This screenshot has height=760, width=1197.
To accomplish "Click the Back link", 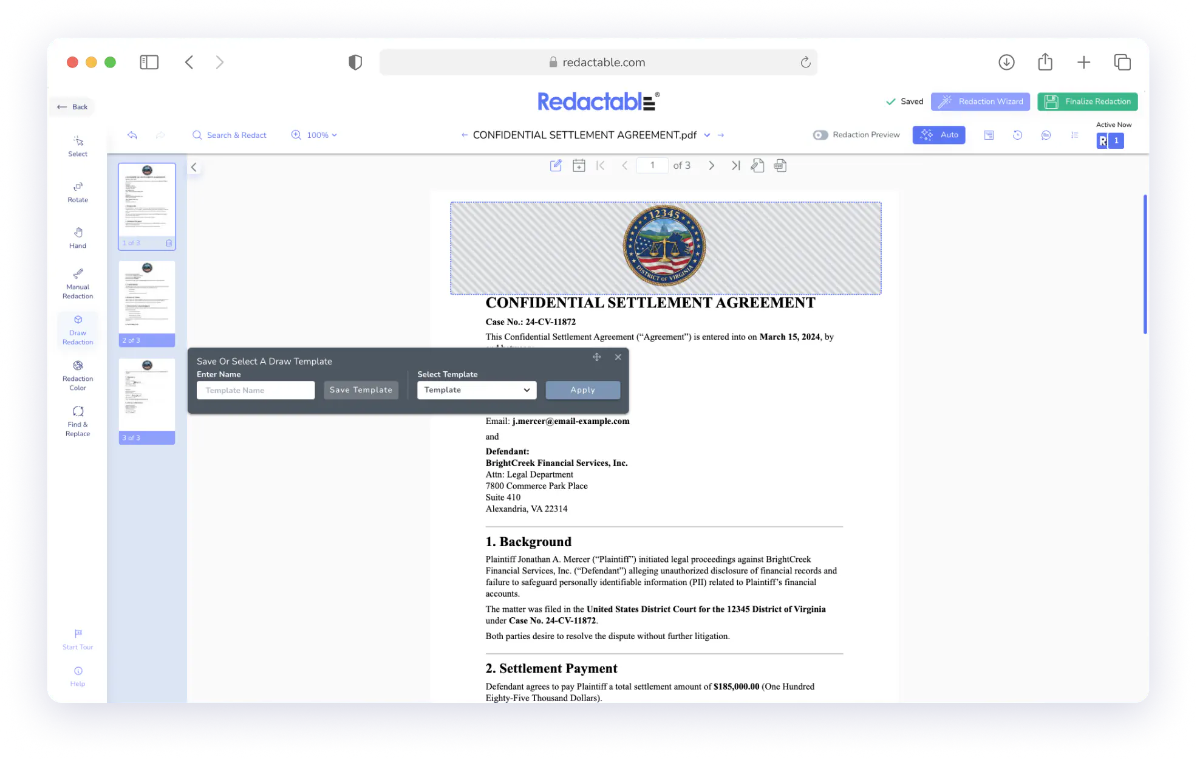I will [x=72, y=107].
